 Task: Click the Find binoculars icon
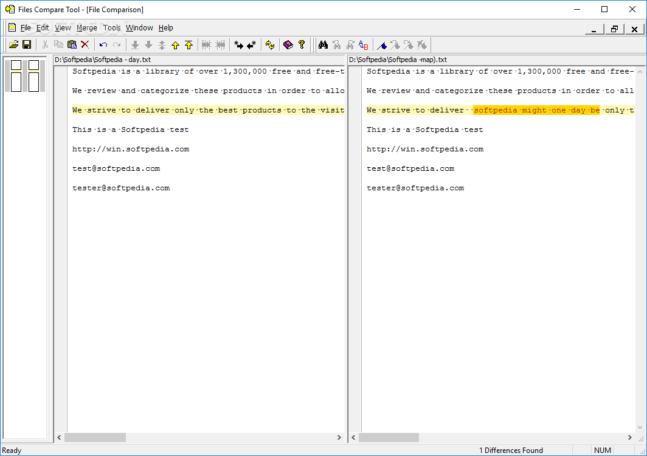(323, 44)
